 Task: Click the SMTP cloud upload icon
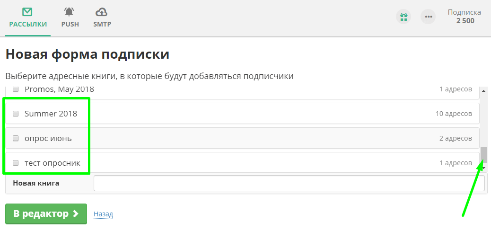click(102, 12)
